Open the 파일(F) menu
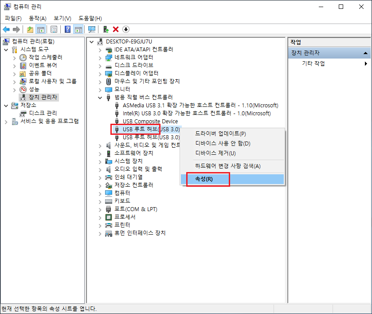372x314 pixels. tap(13, 19)
